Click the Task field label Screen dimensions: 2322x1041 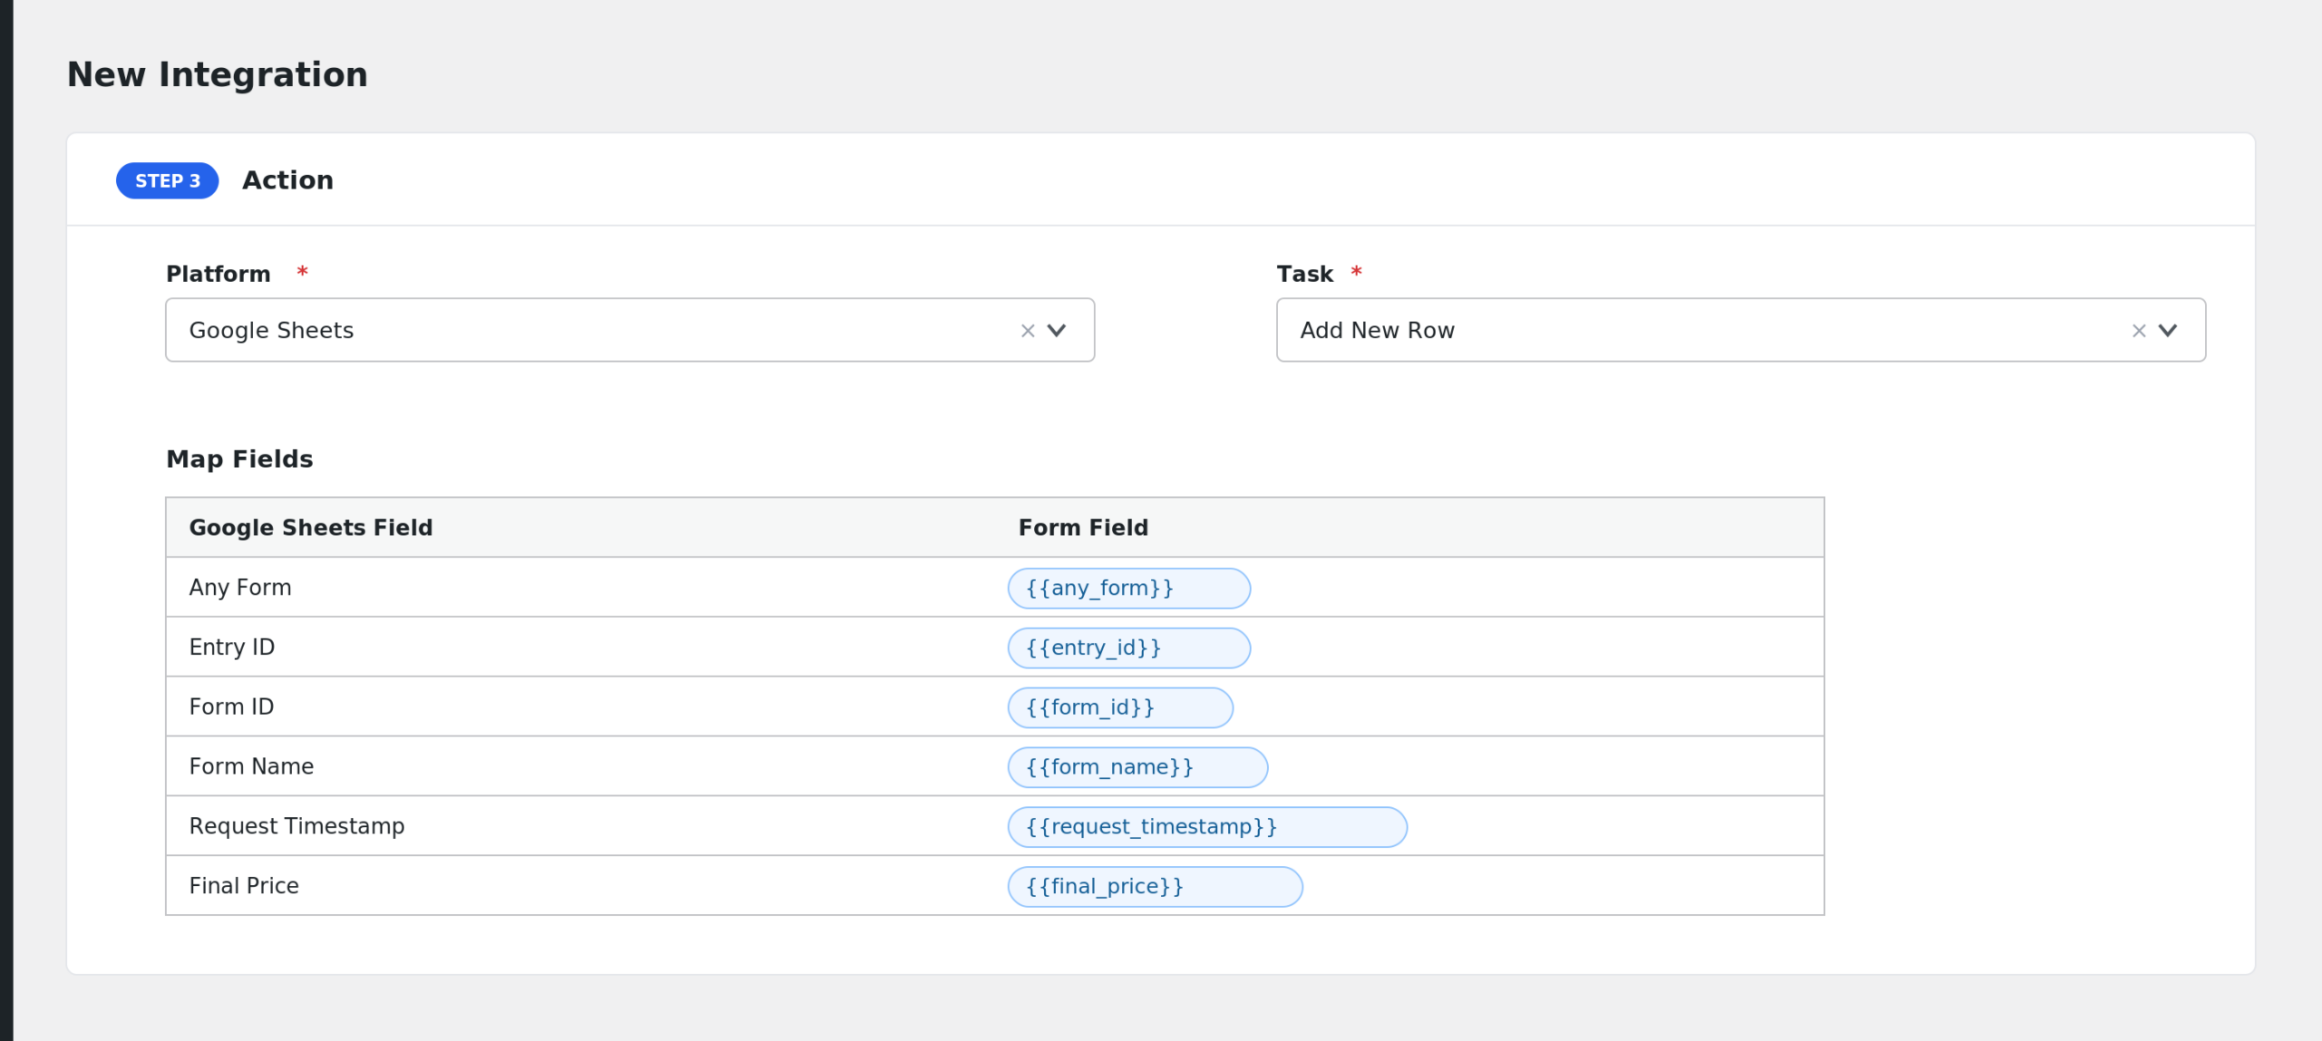tap(1304, 274)
